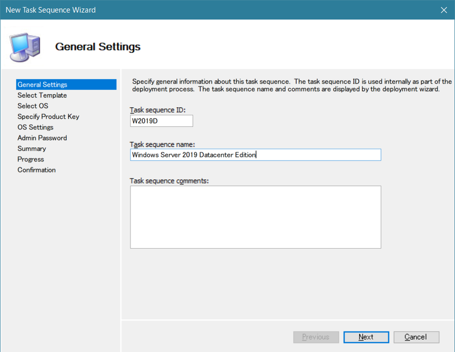The width and height of the screenshot is (455, 352).
Task: Choose Specify Product Key step
Action: click(48, 116)
